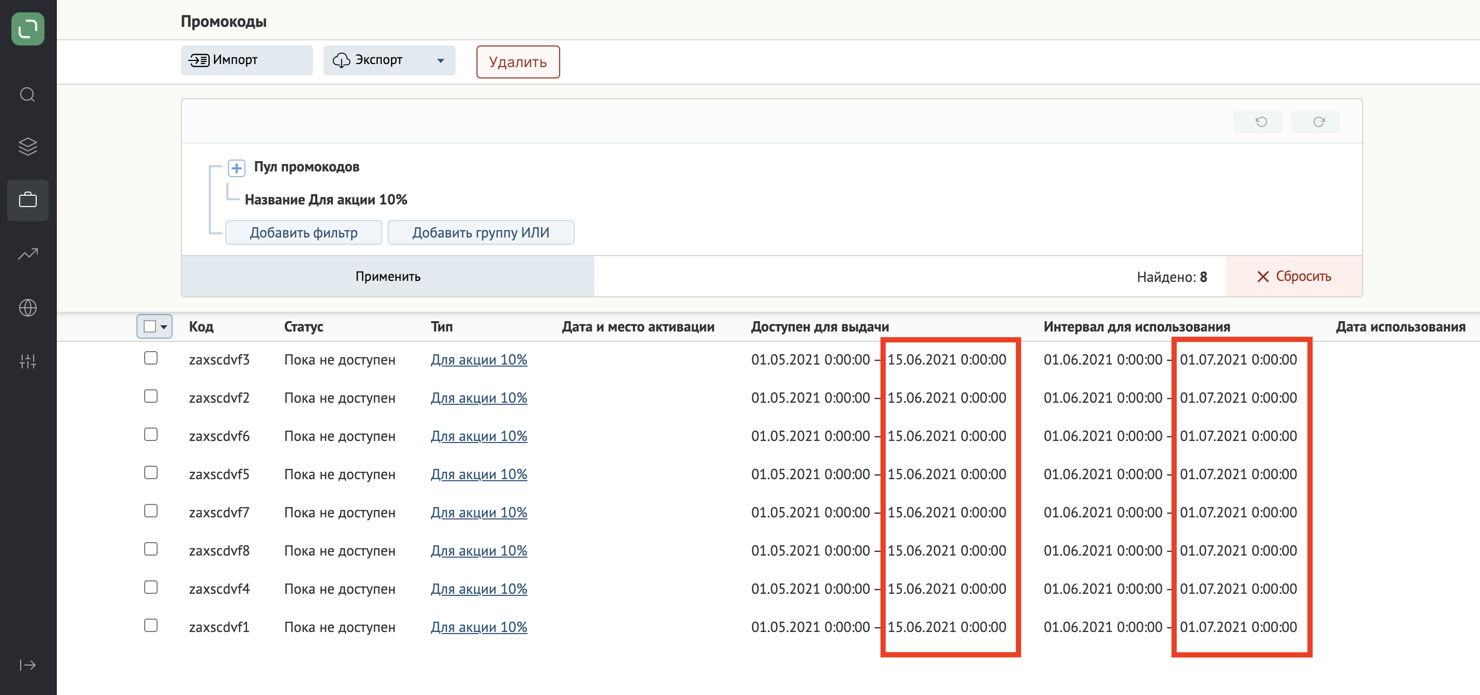This screenshot has height=695, width=1480.
Task: Click the Код column header
Action: point(201,326)
